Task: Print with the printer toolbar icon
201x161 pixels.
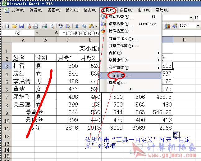Action: 44,26
